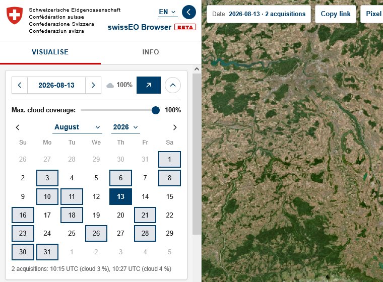Show the previous month in the calendar
Screen dimensions: 383x282
[x=18, y=127]
